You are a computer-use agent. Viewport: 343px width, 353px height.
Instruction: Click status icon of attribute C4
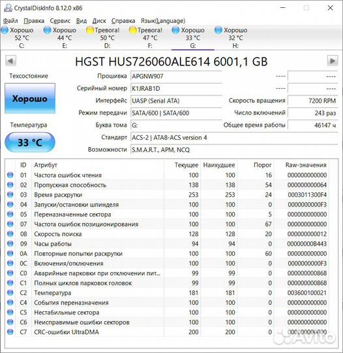[10, 303]
